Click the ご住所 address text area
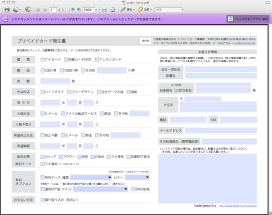Screen dimensions: 272x215 coord(218,107)
